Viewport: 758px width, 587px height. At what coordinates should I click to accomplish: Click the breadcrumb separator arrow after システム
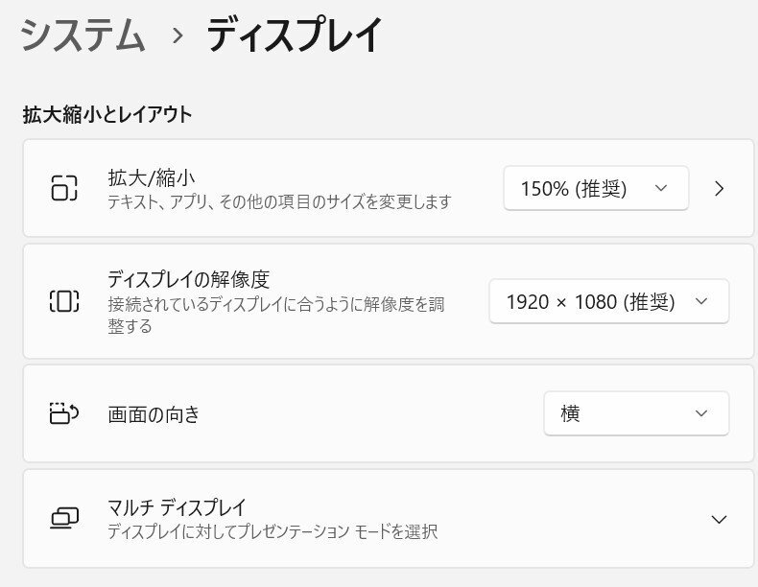[177, 36]
